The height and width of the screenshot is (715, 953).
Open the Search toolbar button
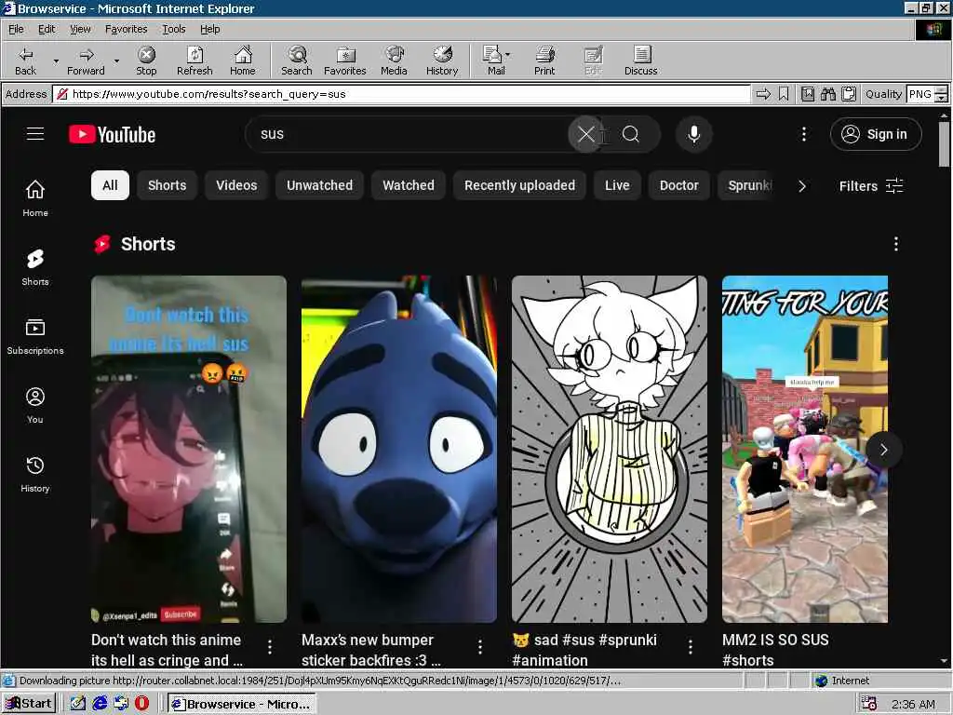297,61
